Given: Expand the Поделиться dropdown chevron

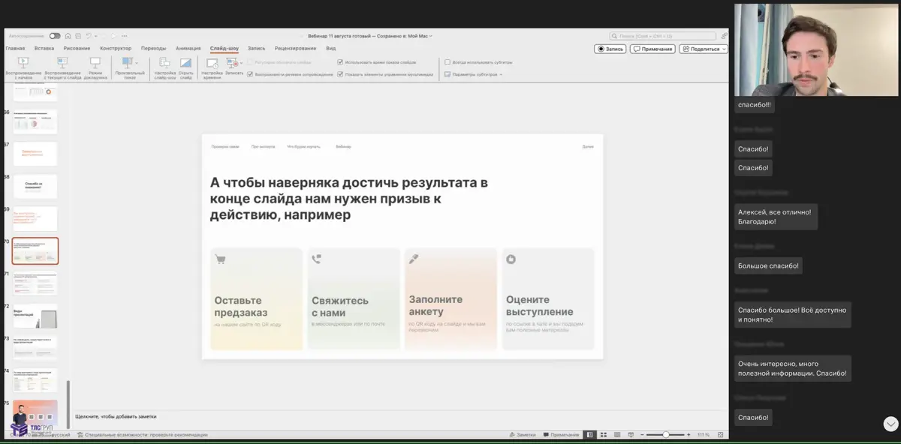Looking at the screenshot, I should 724,49.
